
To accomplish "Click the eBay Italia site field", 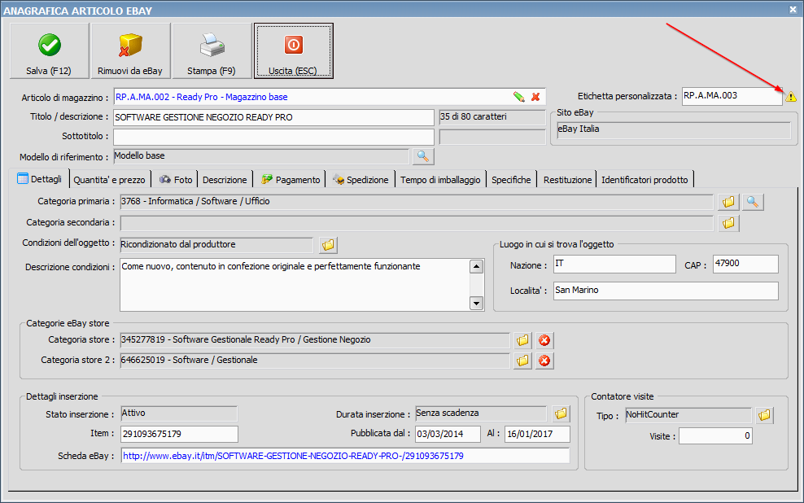I will [x=674, y=130].
